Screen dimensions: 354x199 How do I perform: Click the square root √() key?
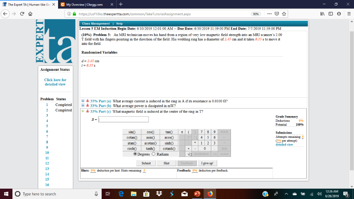click(189, 154)
